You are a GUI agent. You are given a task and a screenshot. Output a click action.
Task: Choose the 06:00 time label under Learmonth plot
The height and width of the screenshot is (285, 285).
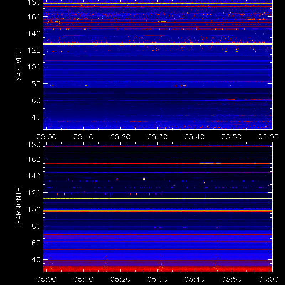pos(269,279)
